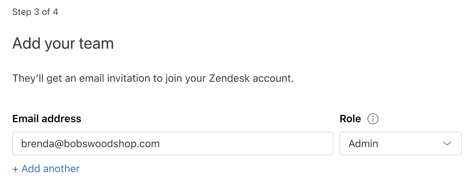Add another team member email row

[x=46, y=169]
